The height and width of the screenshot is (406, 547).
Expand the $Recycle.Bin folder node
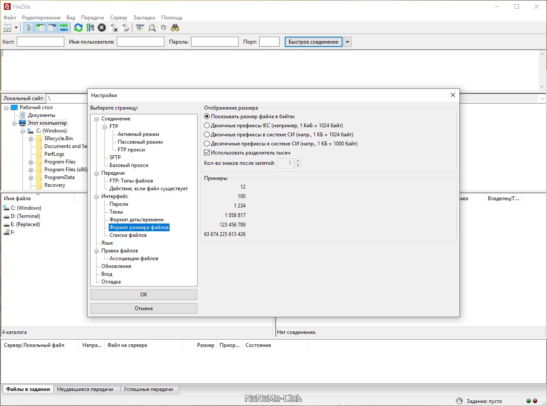click(x=31, y=138)
